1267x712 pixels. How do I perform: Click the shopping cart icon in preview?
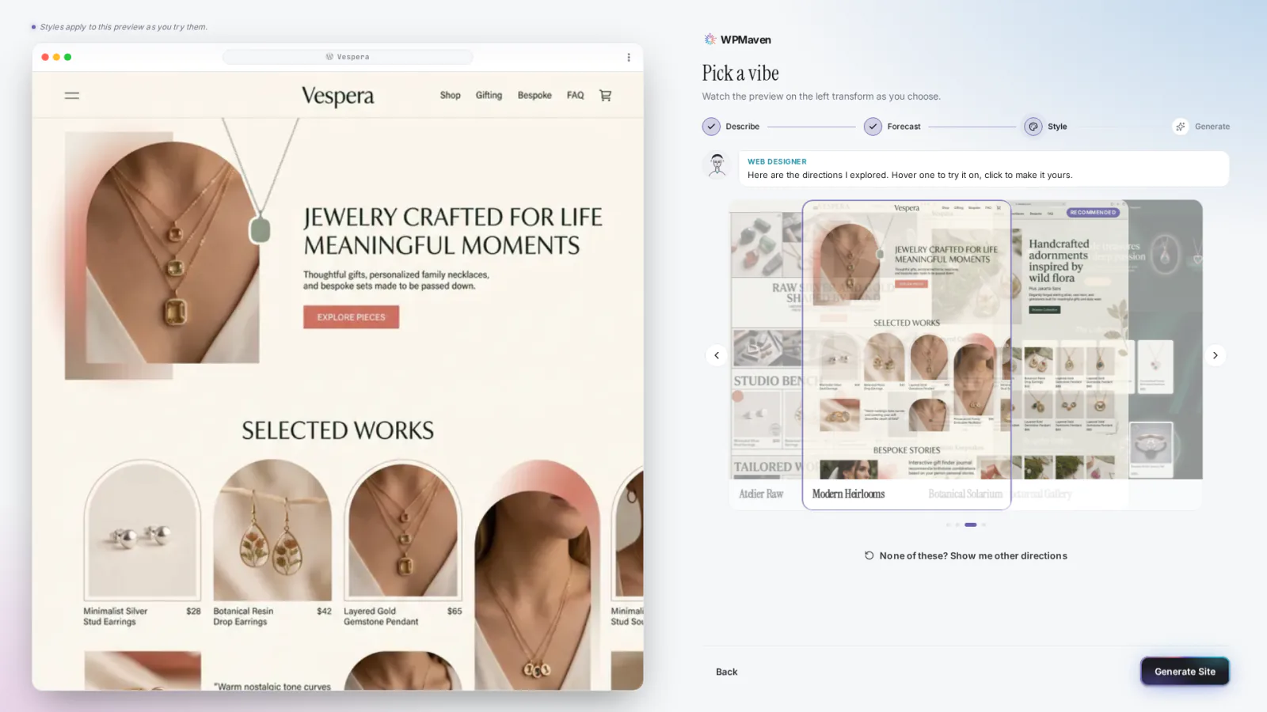pyautogui.click(x=605, y=96)
